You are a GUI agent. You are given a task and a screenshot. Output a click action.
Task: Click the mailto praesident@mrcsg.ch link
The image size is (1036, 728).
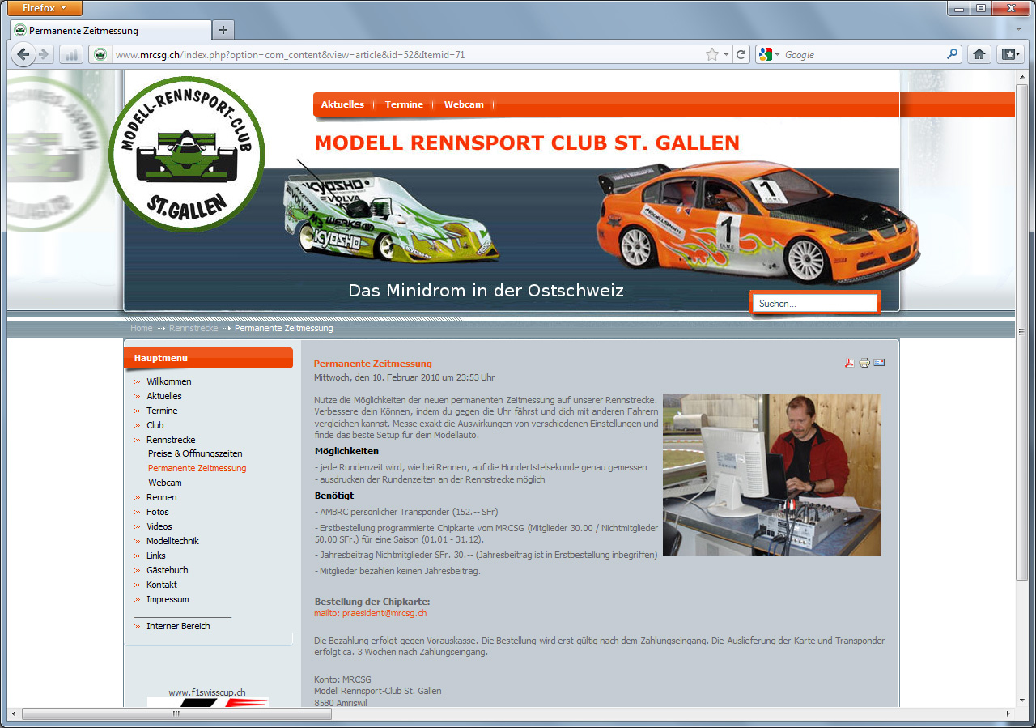[x=371, y=613]
